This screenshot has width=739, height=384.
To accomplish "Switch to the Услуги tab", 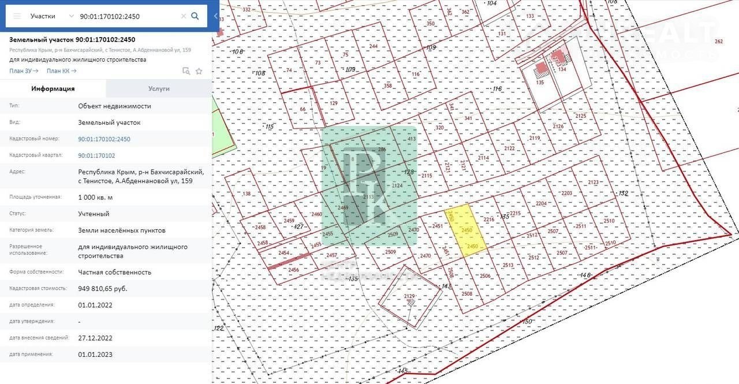I will click(x=159, y=89).
